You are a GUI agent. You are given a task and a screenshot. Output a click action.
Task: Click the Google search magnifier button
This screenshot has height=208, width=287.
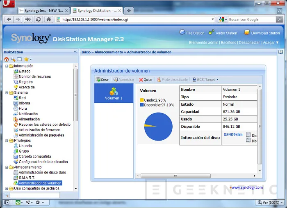coord(279,19)
